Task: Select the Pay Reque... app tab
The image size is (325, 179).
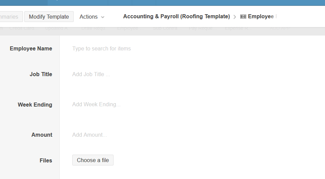Action: tap(202, 28)
